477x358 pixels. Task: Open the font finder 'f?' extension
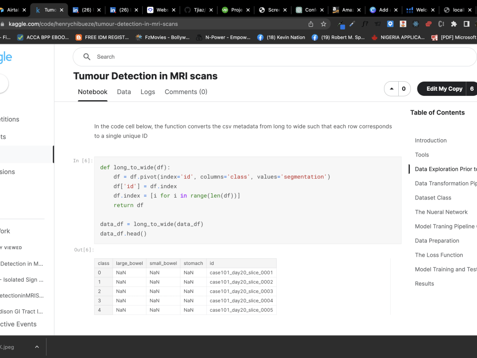[364, 24]
